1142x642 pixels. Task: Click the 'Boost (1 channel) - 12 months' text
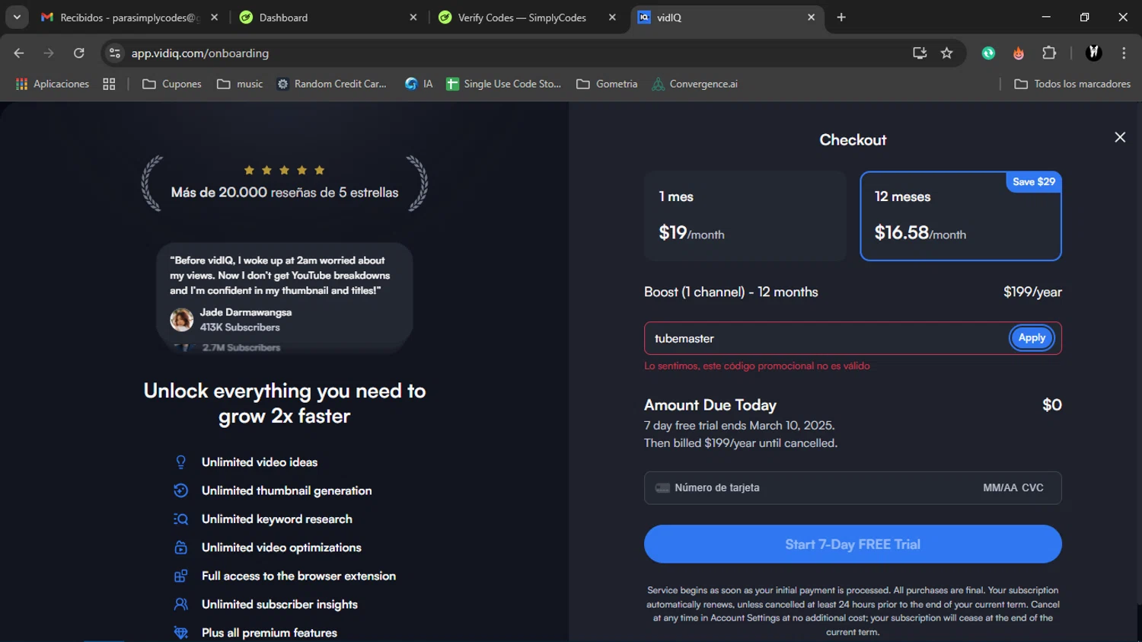731,292
